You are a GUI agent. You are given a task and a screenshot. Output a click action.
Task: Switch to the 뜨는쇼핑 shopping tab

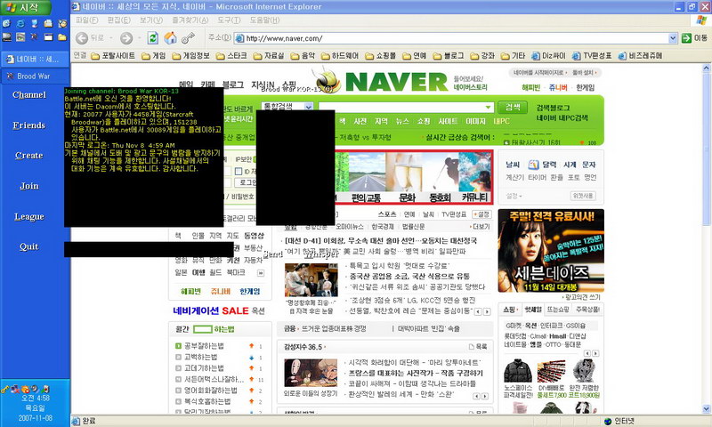558,310
